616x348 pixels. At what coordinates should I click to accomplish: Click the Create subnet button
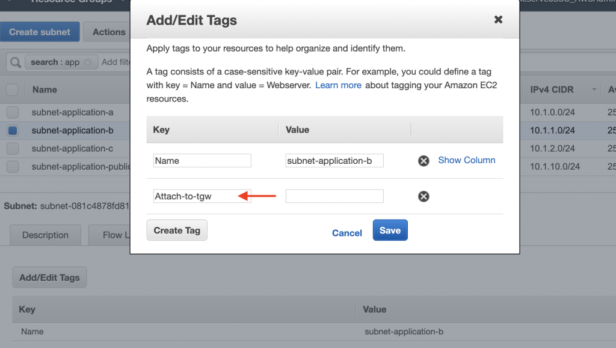click(x=40, y=31)
